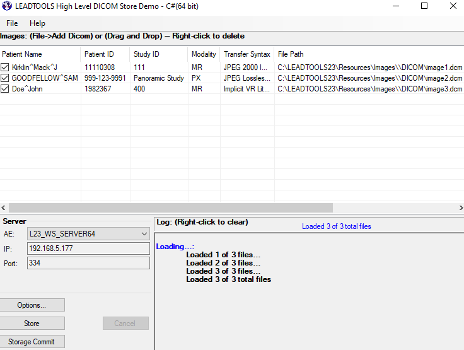
Task: Uncheck the GOODFELLOW^SAM row checkbox
Action: tap(5, 78)
